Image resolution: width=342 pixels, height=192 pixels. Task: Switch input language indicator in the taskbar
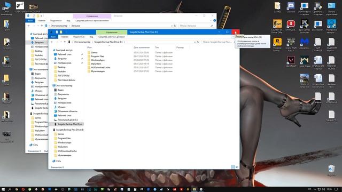[310, 189]
